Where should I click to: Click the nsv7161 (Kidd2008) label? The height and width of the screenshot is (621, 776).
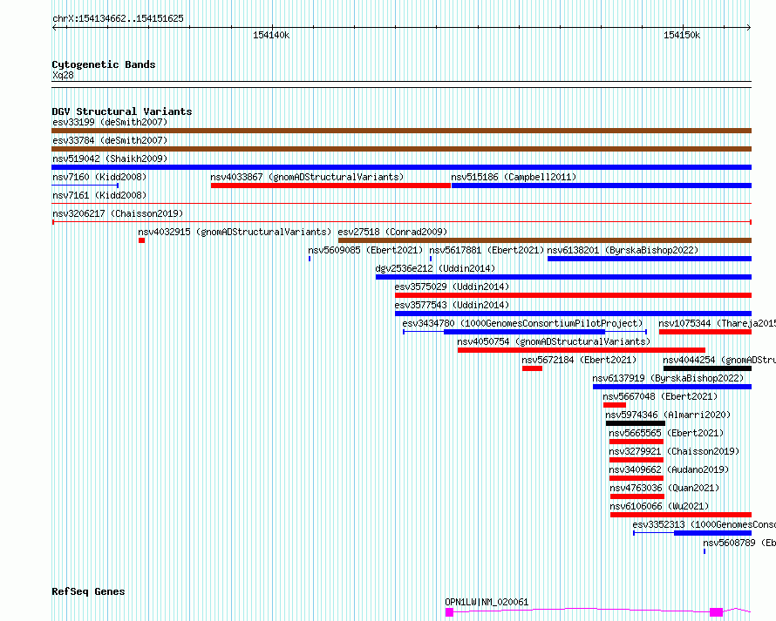click(99, 195)
